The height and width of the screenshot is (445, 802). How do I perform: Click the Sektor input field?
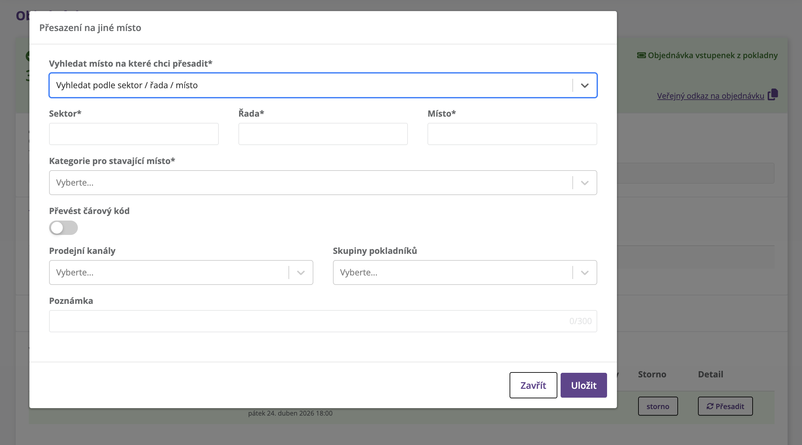coord(134,134)
